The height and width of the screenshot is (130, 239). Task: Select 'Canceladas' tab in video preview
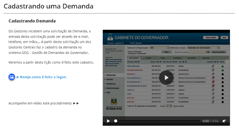(x=177, y=58)
